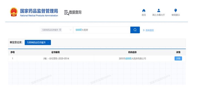The height and width of the screenshot is (92, 201).
Task: Click the 序号 column header
Action: coord(13,52)
